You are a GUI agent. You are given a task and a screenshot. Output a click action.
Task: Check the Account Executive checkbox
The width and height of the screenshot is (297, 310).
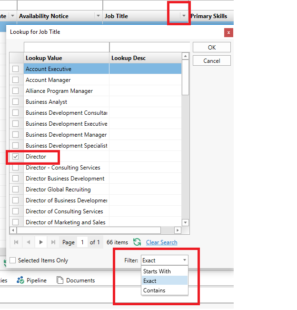[x=15, y=69]
